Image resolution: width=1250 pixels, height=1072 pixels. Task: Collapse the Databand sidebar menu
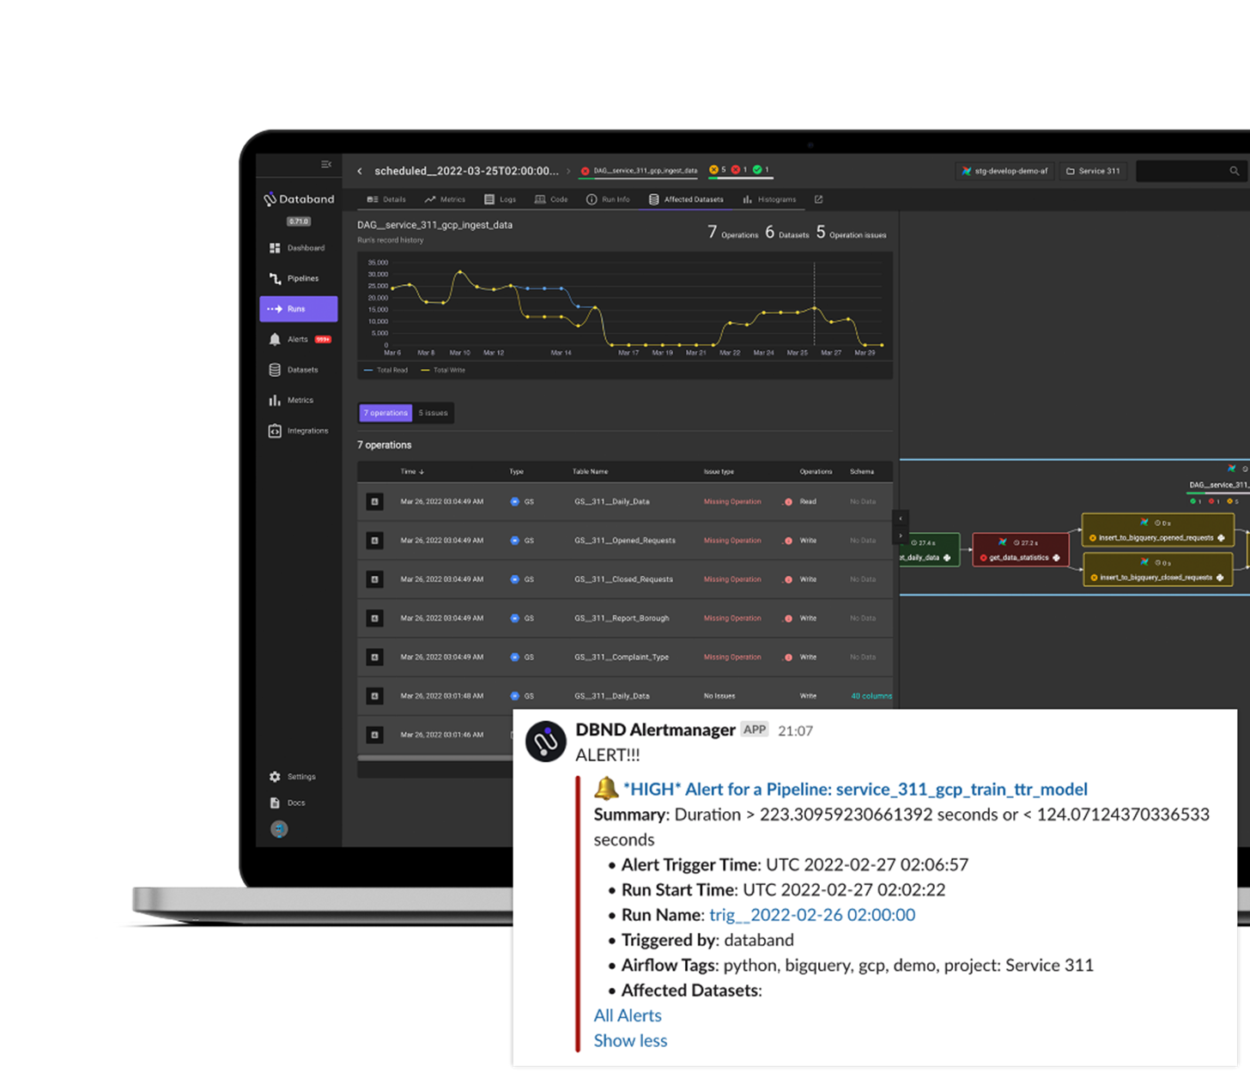pyautogui.click(x=326, y=164)
